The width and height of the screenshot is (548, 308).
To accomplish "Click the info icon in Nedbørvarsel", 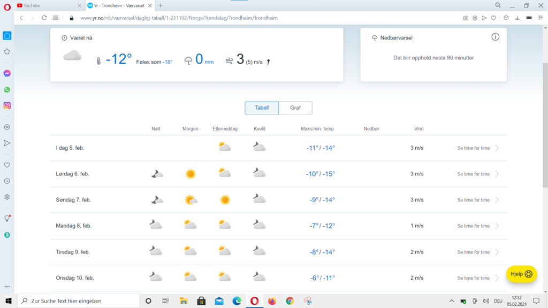I will point(495,37).
